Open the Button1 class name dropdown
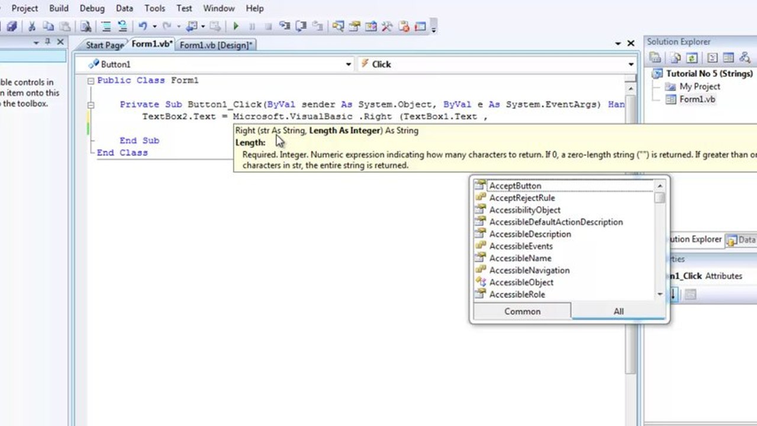 coord(348,64)
